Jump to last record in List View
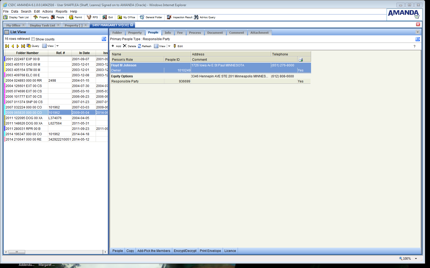The image size is (430, 268). coord(23,46)
